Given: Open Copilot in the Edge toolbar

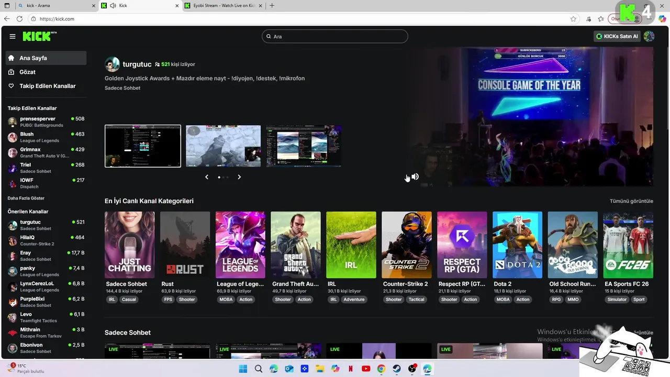Looking at the screenshot, I should pyautogui.click(x=662, y=19).
